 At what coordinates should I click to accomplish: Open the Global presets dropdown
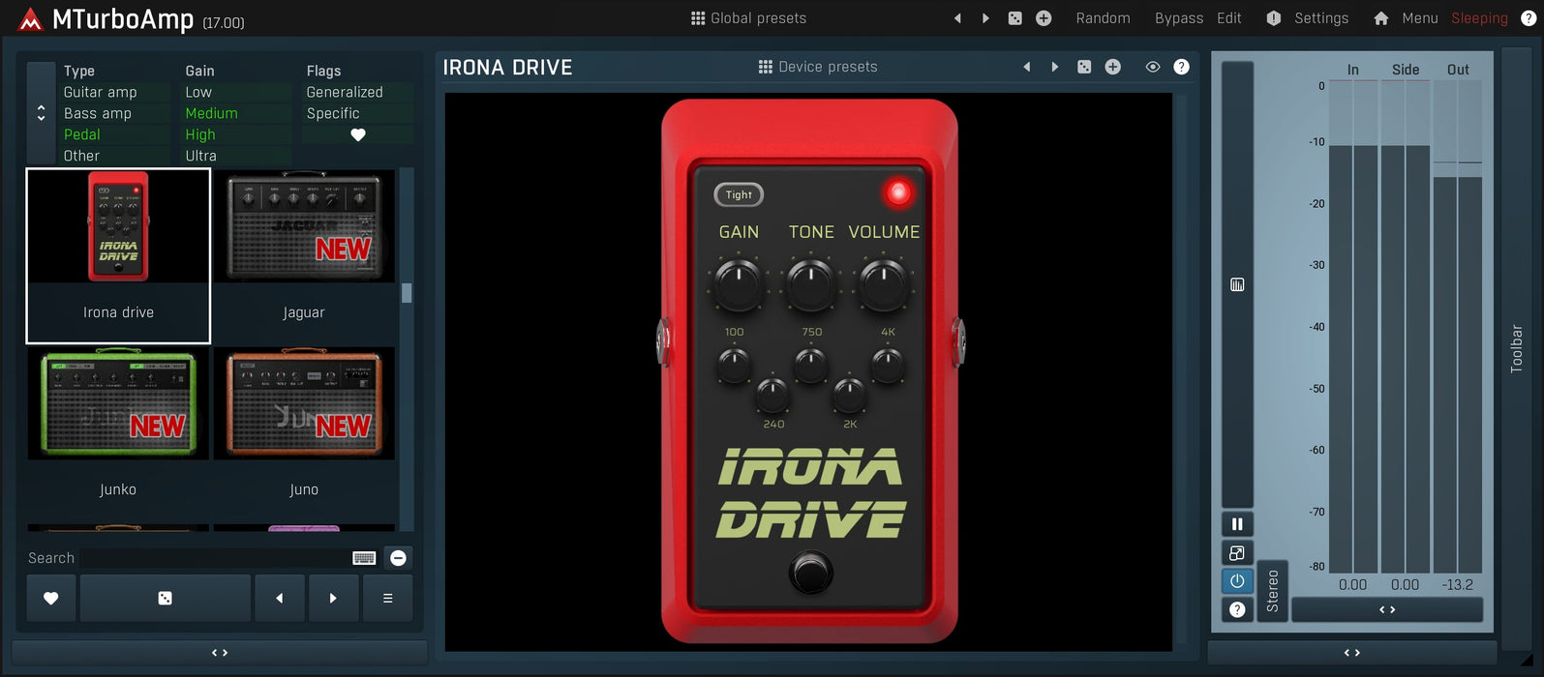coord(748,18)
